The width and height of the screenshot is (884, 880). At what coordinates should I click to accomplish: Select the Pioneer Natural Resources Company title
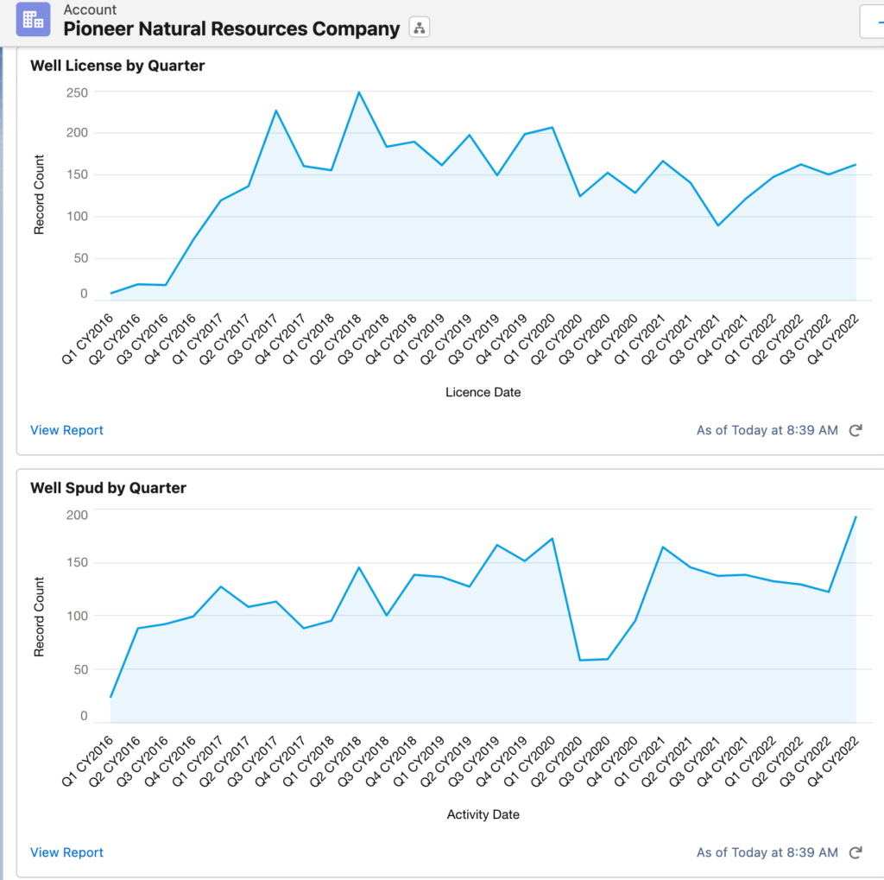point(231,28)
